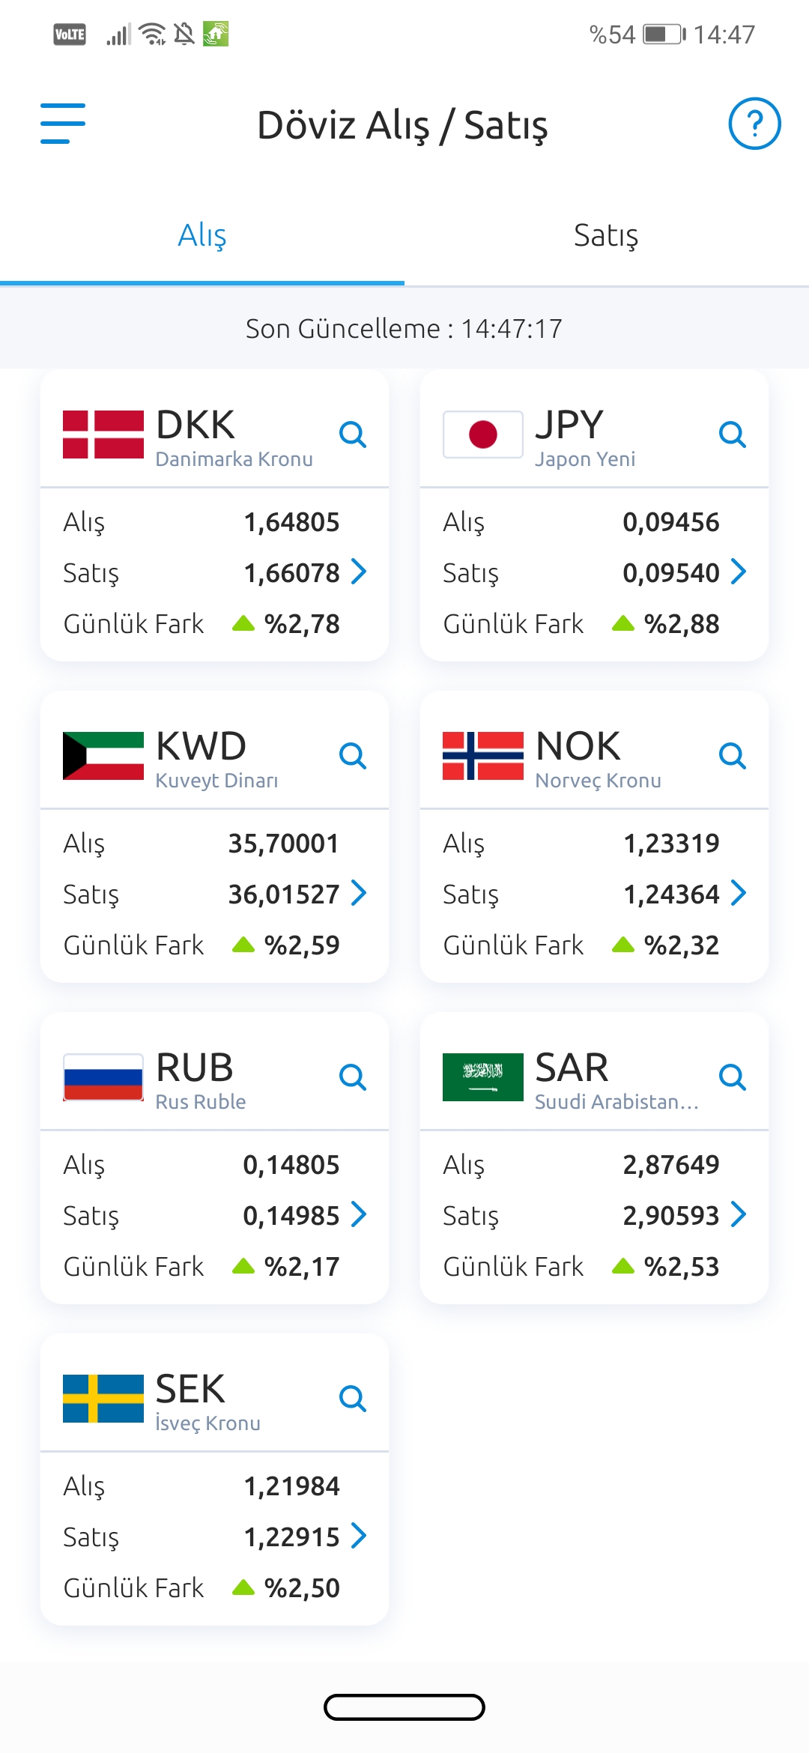This screenshot has width=809, height=1753.
Task: Tap the Danish flag thumbnail
Action: [103, 435]
